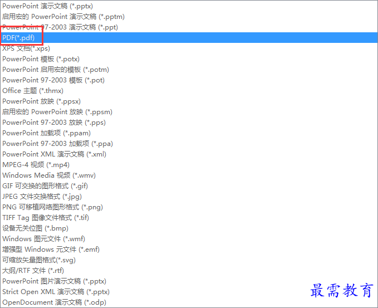Choose 启用宏的 PowerPoint 演示文稿 (*.pptm)

click(189, 17)
